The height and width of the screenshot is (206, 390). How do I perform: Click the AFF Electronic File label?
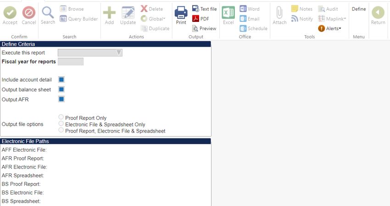tap(24, 150)
